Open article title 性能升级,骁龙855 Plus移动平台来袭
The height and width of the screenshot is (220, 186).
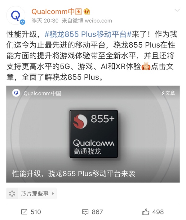point(74,174)
